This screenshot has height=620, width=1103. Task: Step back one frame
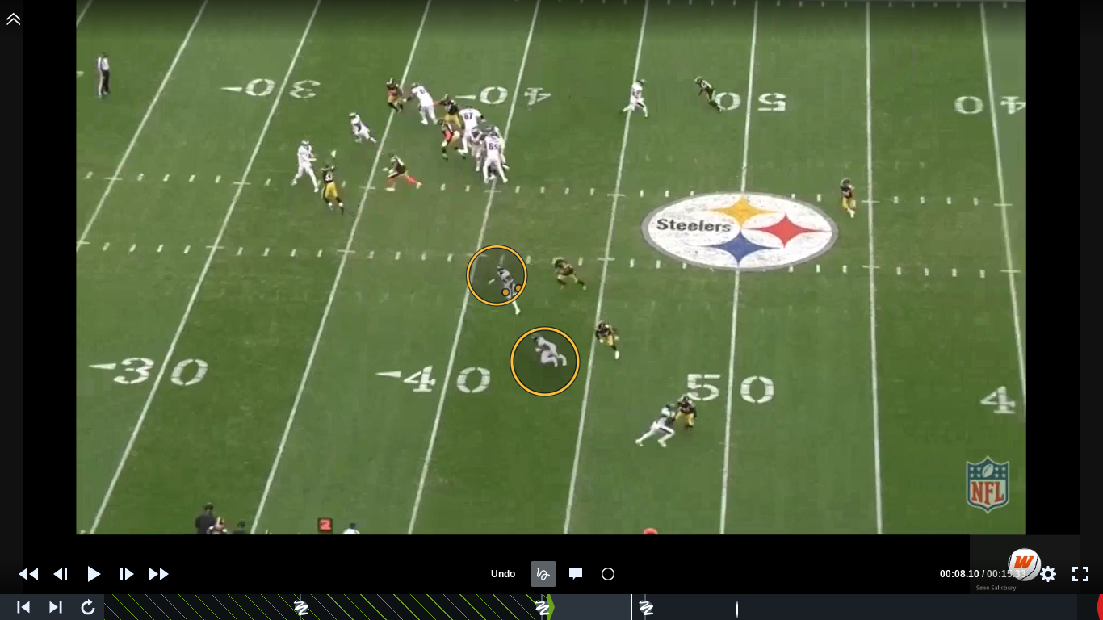pos(61,574)
